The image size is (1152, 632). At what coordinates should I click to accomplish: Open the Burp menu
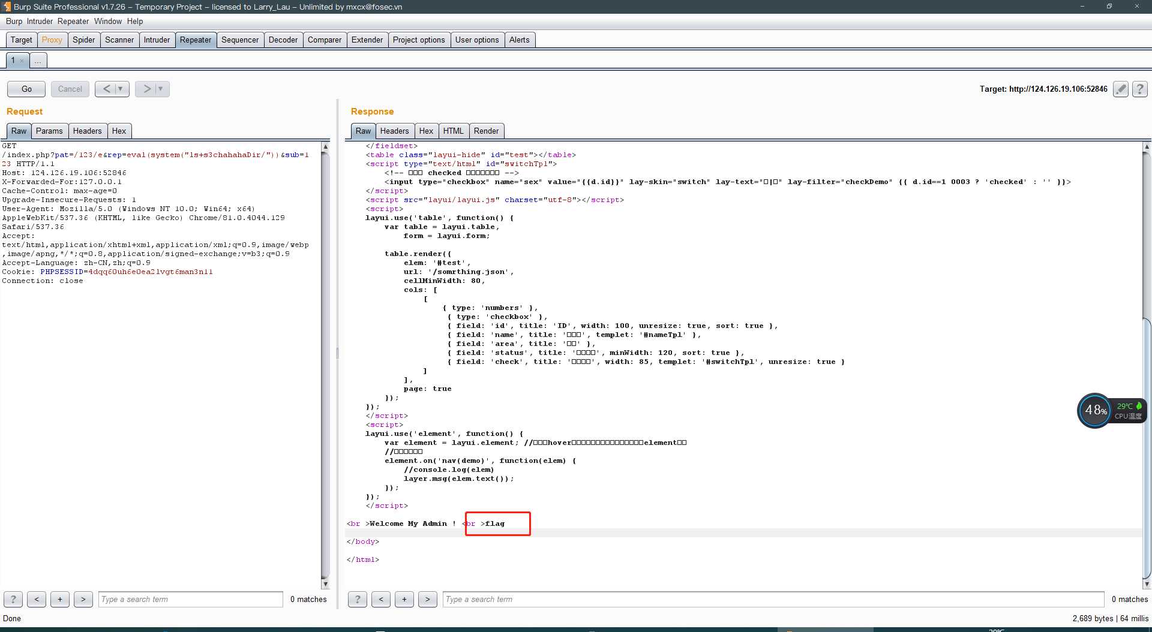point(14,21)
